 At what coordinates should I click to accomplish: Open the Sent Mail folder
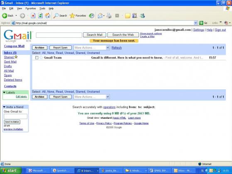pos(10,61)
